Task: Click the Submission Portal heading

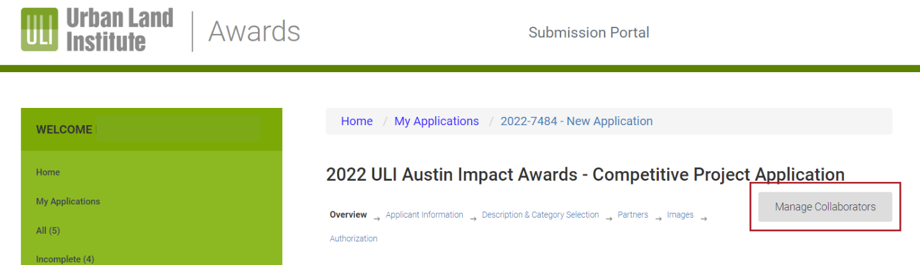Action: point(589,33)
